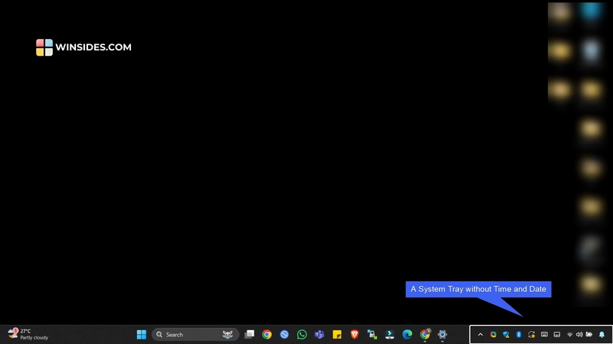This screenshot has width=613, height=344.
Task: Open the Wi-Fi network quick settings
Action: point(569,334)
